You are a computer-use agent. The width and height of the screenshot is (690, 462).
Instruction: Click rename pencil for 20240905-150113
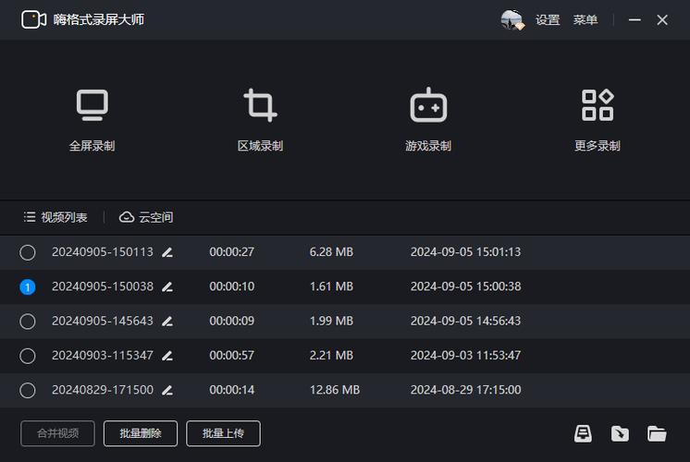(x=167, y=252)
